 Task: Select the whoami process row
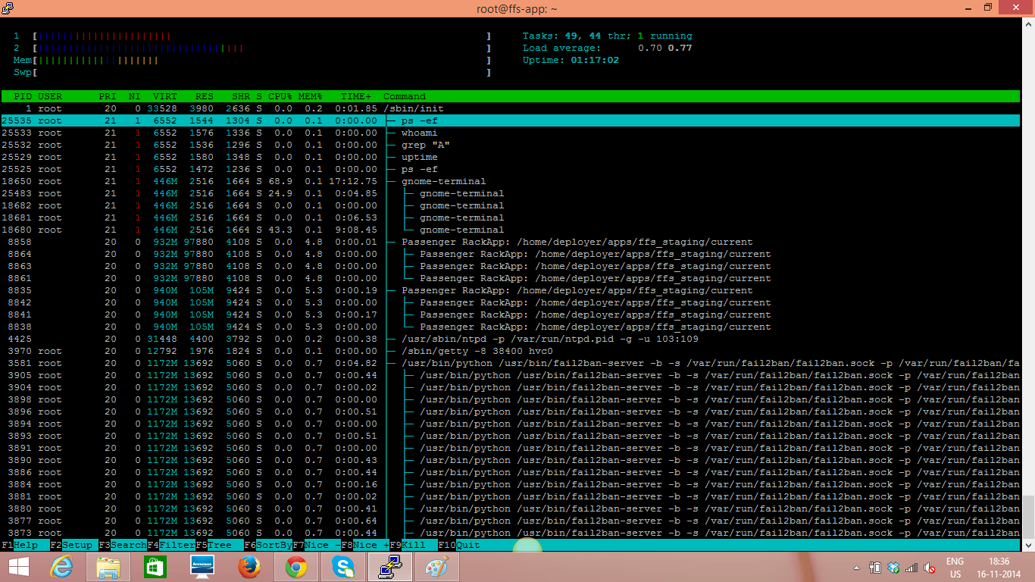511,133
